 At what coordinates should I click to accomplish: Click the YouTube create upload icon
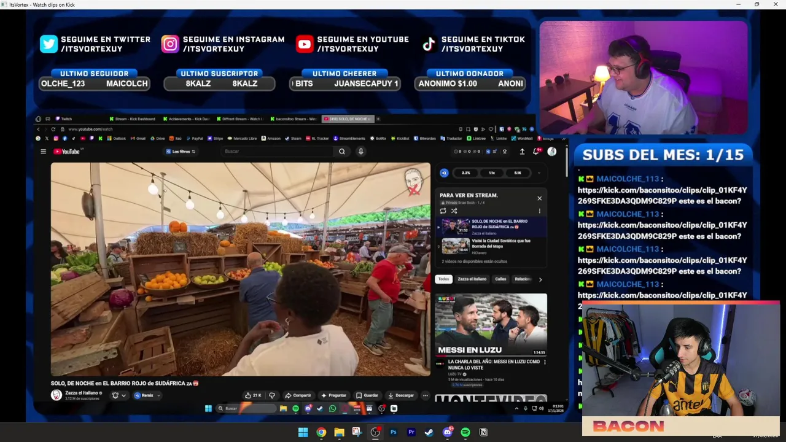coord(522,152)
